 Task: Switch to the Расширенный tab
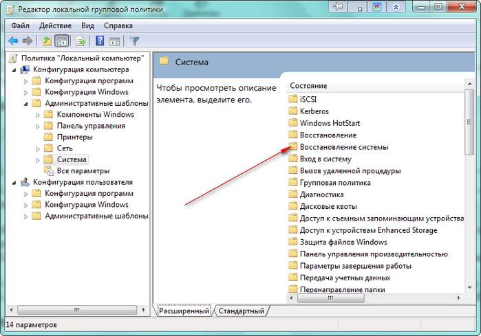click(x=184, y=311)
